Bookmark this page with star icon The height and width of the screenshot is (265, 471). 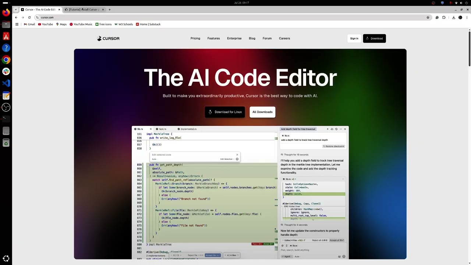tap(428, 17)
